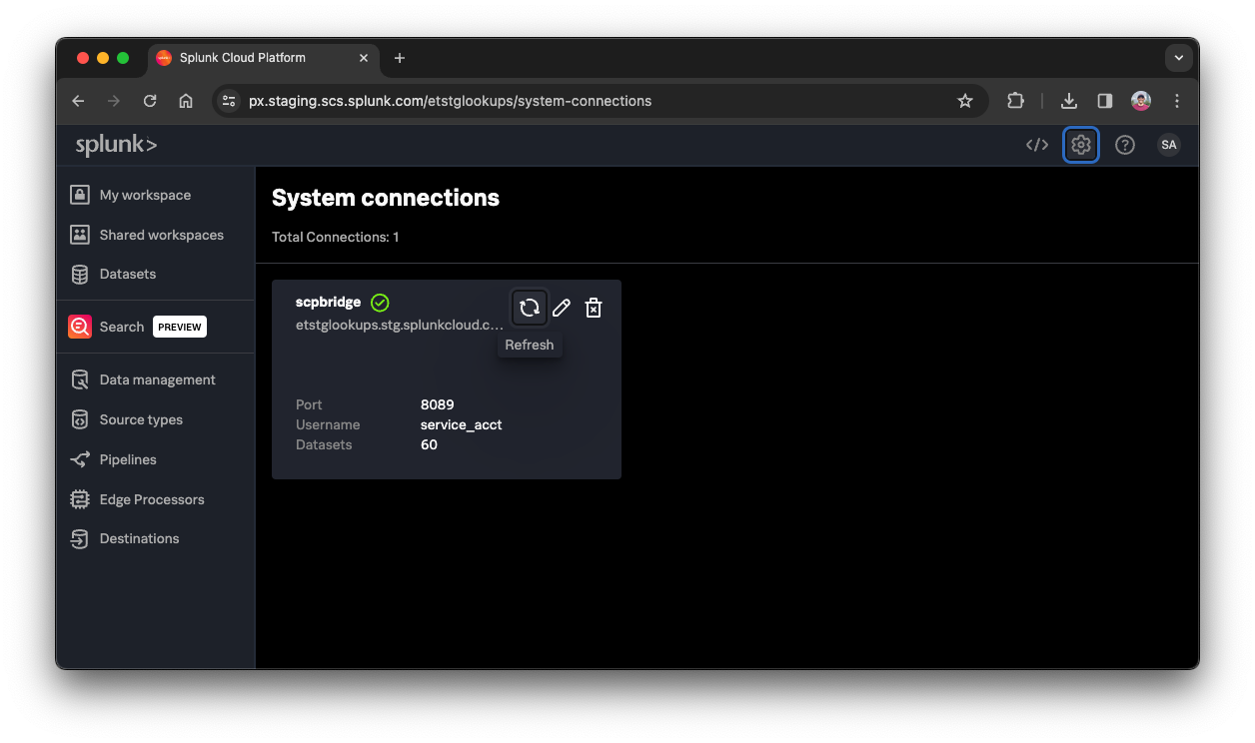Close the Splunk Cloud Platform tab

364,58
